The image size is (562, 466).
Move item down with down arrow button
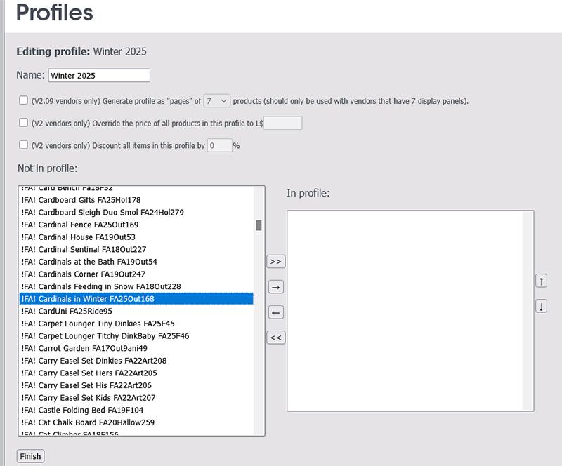(x=541, y=306)
